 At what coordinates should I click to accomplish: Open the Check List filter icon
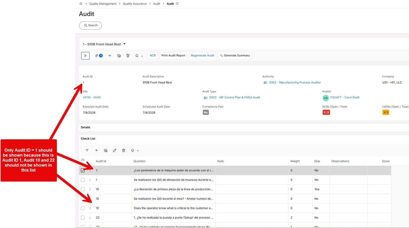tap(87, 150)
